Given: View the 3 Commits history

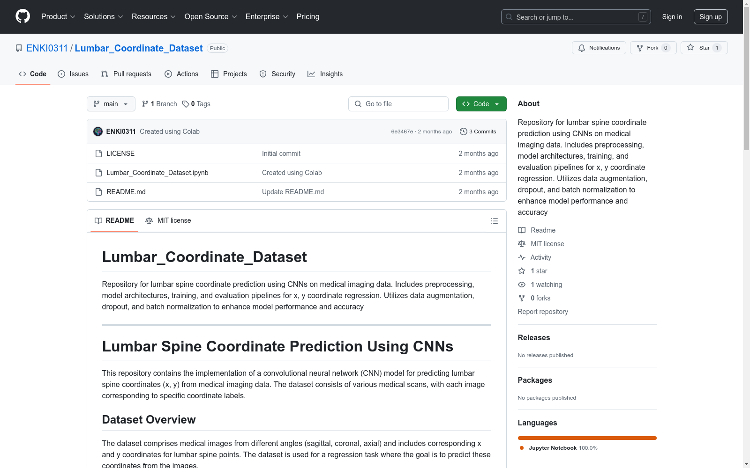Looking at the screenshot, I should (x=478, y=132).
